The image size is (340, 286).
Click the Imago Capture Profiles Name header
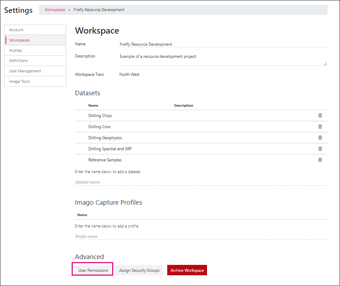tap(82, 215)
